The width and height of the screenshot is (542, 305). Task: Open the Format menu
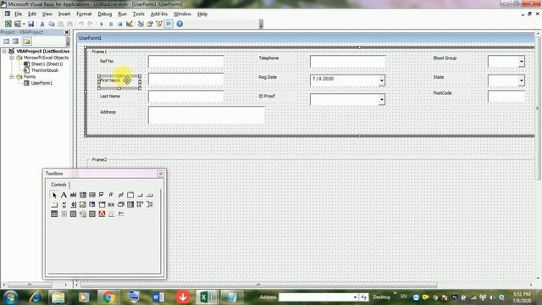[x=84, y=14]
